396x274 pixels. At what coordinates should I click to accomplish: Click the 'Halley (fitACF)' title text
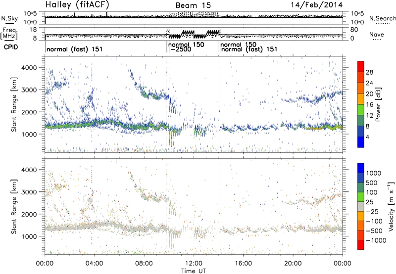coord(77,4)
